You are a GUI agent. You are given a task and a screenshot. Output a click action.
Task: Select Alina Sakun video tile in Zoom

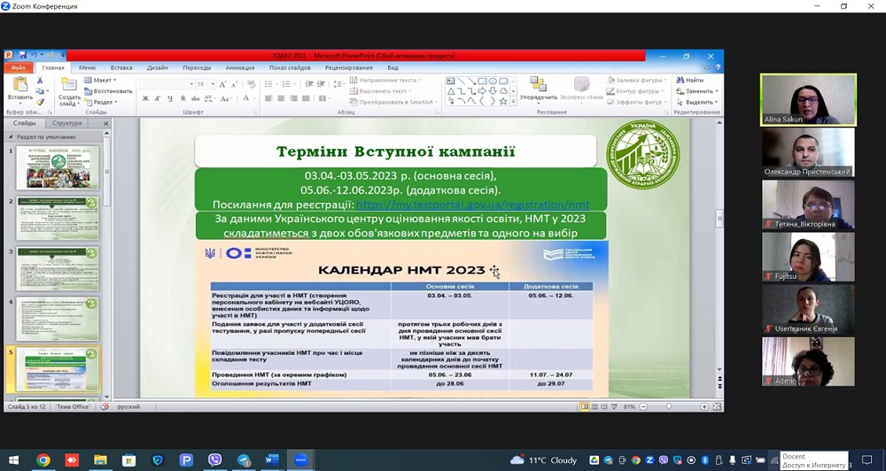tap(808, 99)
